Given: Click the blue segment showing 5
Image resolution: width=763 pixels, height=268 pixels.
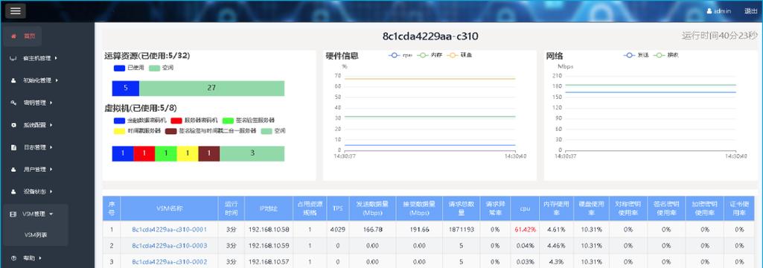Looking at the screenshot, I should [x=126, y=88].
